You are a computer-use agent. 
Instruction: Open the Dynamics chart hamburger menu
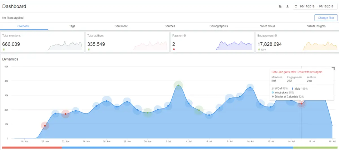pyautogui.click(x=333, y=69)
